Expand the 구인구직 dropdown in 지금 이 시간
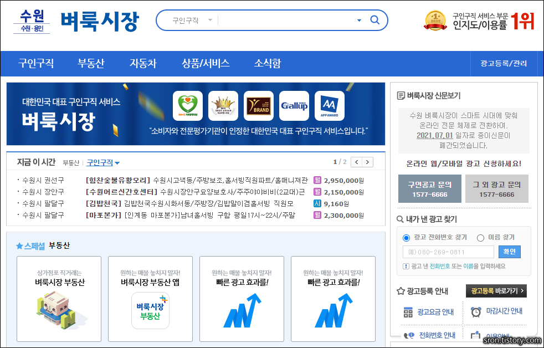The height and width of the screenshot is (348, 544). coord(102,162)
